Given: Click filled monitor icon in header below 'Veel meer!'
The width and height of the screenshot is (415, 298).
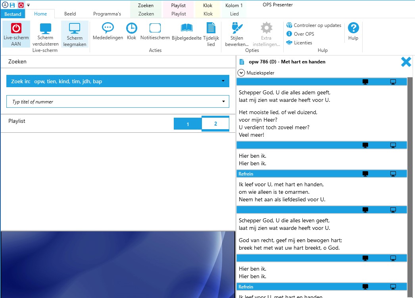Looking at the screenshot, I should point(365,145).
